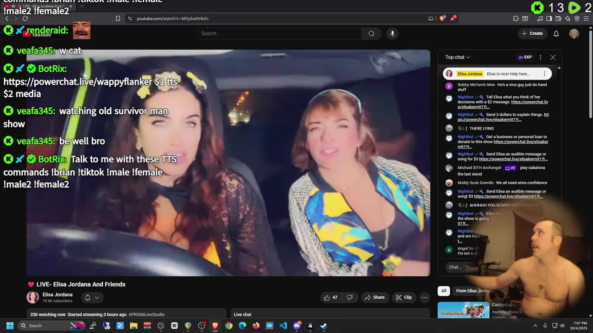Open Elisa Jordana channel name link
Image resolution: width=593 pixels, height=333 pixels.
point(57,295)
